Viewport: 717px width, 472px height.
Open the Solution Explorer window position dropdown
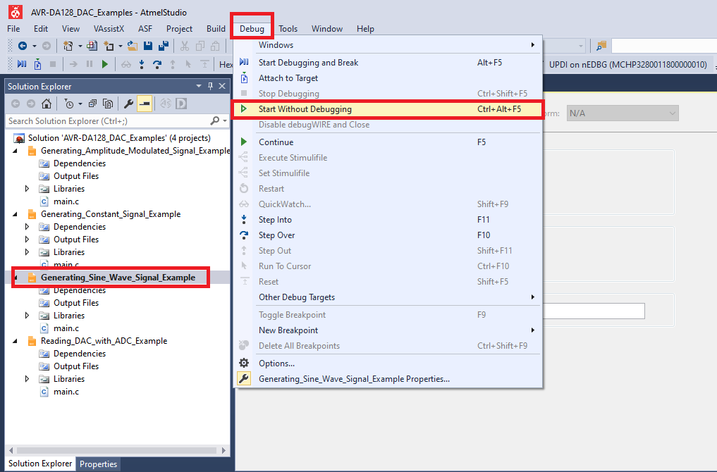[198, 86]
